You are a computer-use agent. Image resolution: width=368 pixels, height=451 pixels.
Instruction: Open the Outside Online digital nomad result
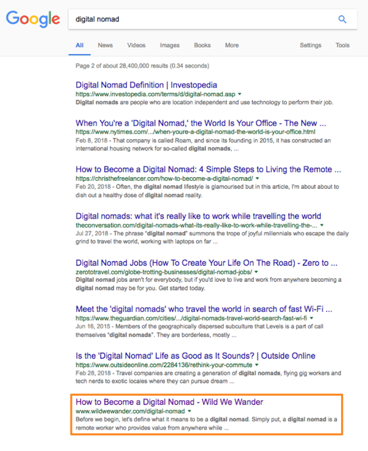tap(195, 355)
